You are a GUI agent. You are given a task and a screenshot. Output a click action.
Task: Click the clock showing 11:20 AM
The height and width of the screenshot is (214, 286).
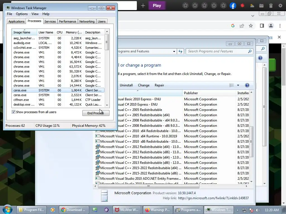pos(271,210)
